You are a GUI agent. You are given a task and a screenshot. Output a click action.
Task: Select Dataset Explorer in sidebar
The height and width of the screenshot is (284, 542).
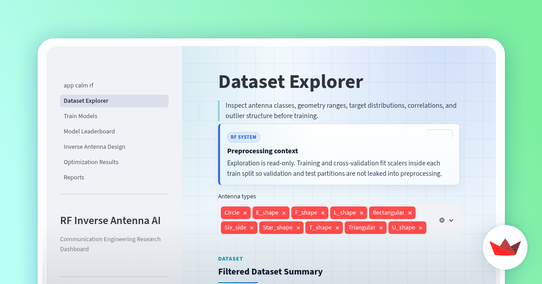(114, 101)
